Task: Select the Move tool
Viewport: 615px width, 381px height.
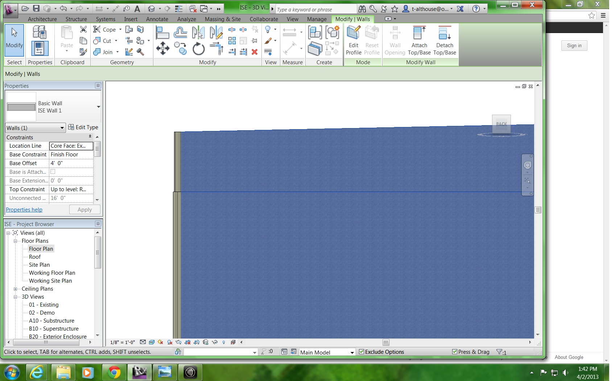Action: (x=162, y=48)
